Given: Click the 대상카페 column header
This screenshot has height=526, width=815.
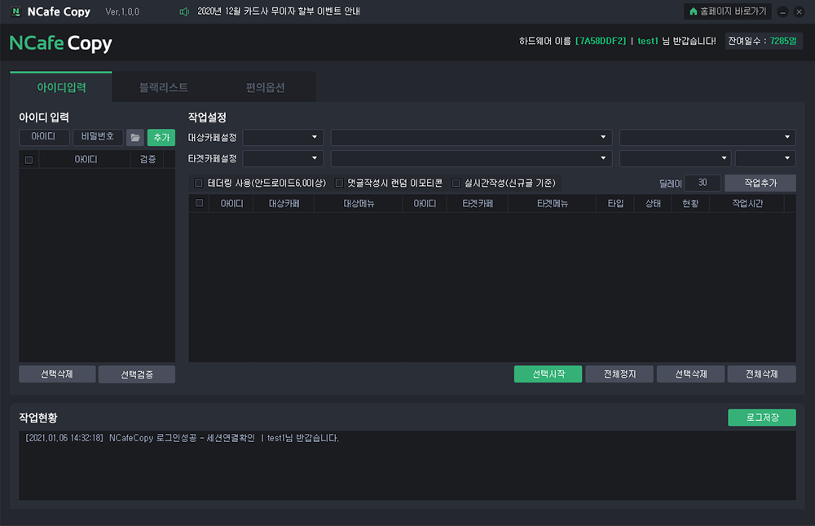Looking at the screenshot, I should (x=284, y=203).
